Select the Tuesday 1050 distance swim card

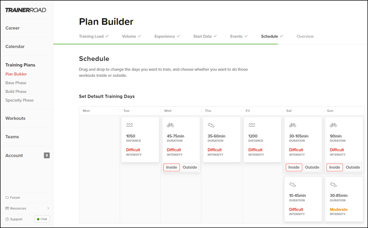[140, 139]
